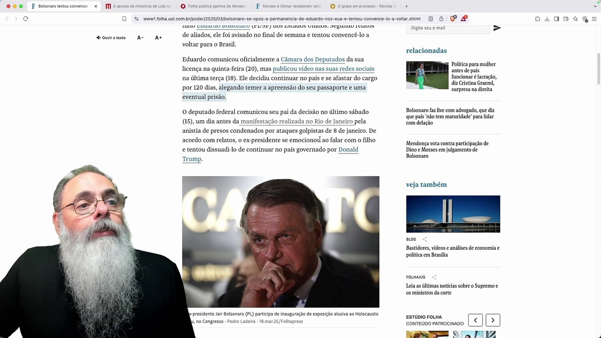Open the Bastidores, vídeos e análises blog link
This screenshot has height=338, width=601.
(x=453, y=252)
